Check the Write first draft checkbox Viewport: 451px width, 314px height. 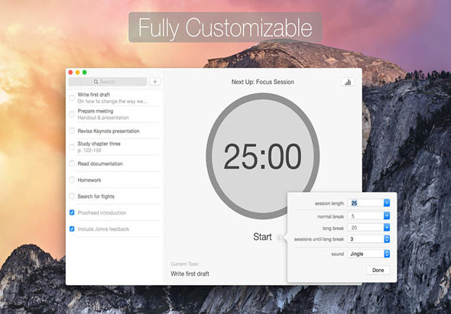click(x=72, y=98)
